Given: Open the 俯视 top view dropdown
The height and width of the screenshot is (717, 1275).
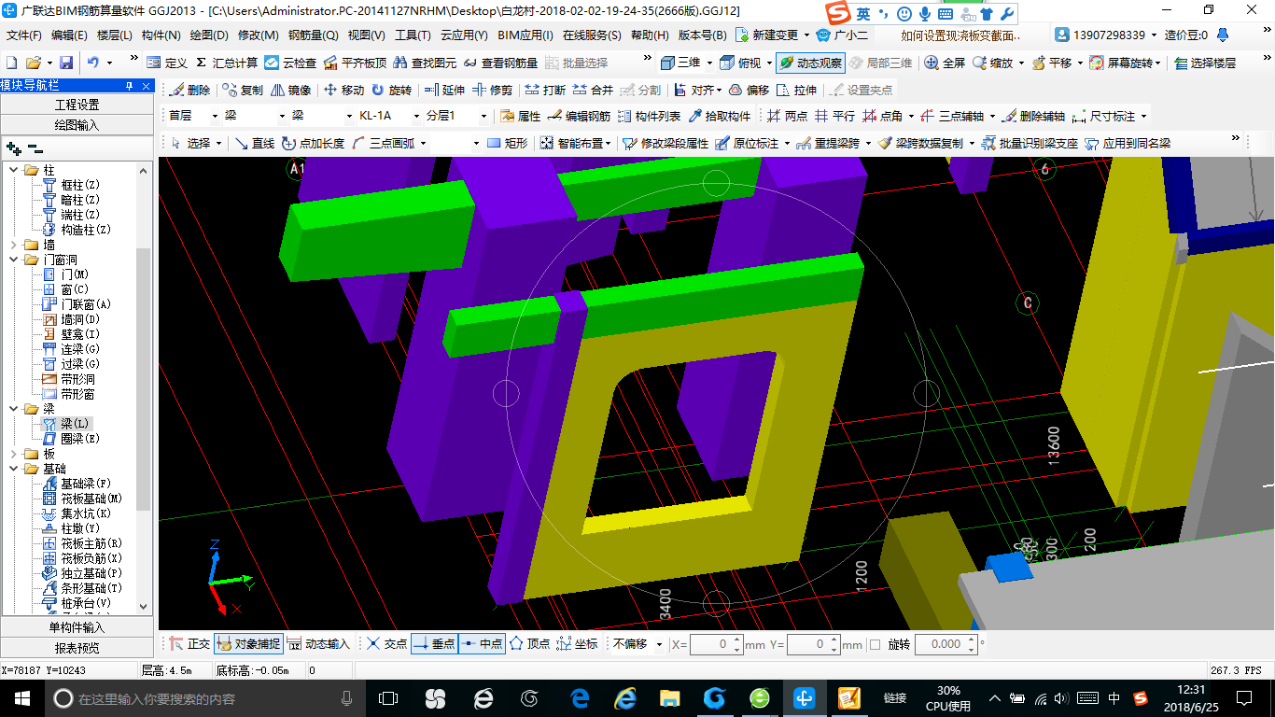Looking at the screenshot, I should coord(767,63).
